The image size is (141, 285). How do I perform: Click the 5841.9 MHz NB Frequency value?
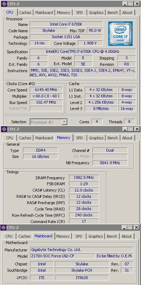110,163
